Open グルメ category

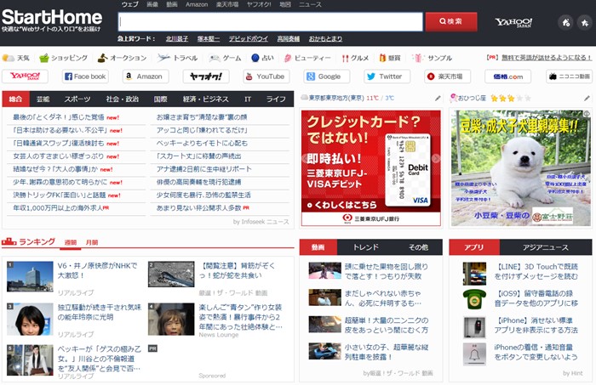355,58
